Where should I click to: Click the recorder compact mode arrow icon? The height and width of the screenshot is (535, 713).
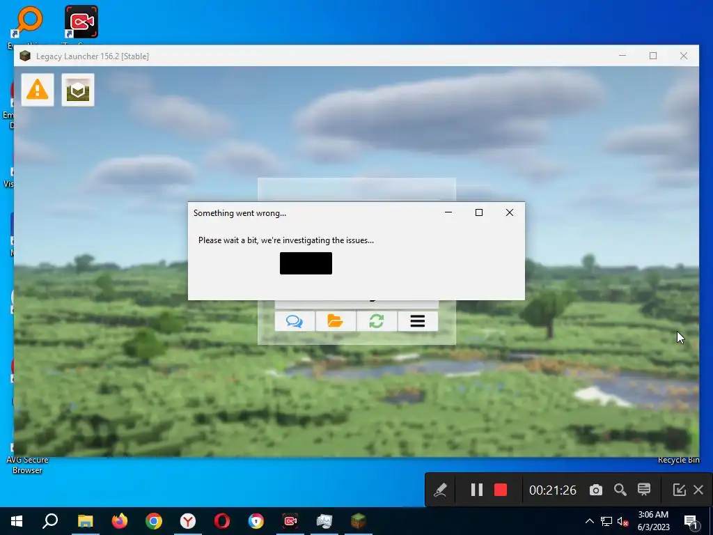[x=679, y=490]
